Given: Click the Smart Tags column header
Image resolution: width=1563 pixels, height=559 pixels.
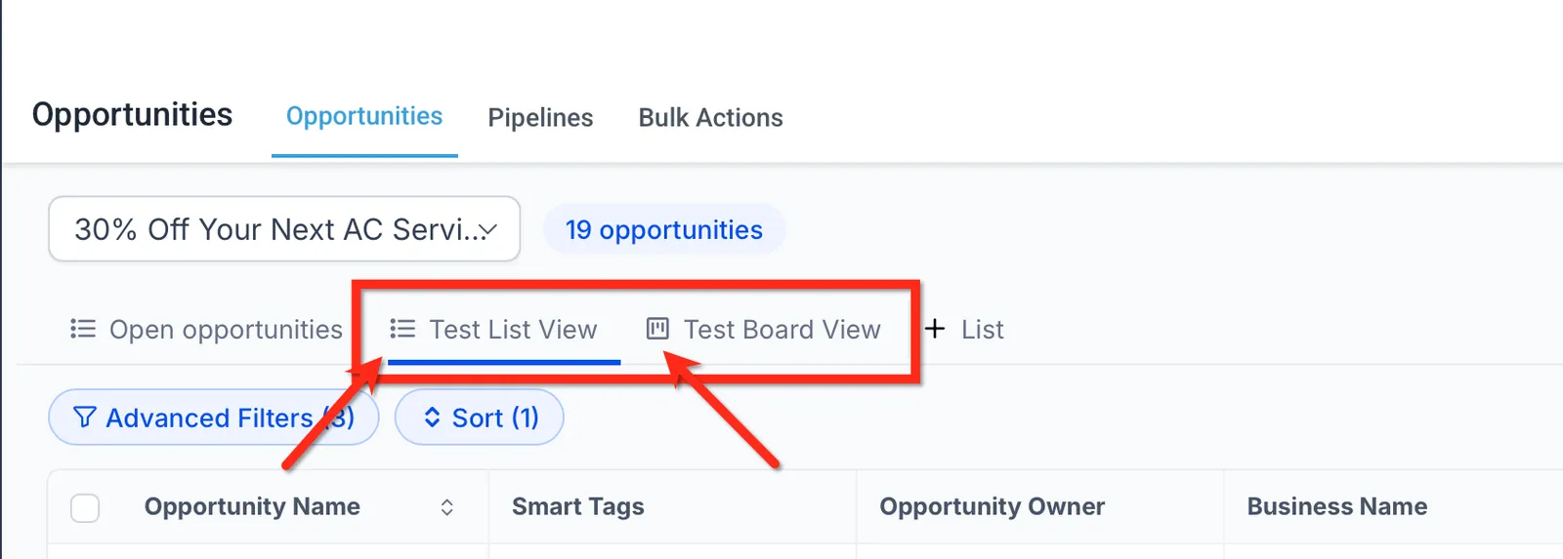Looking at the screenshot, I should coord(578,506).
